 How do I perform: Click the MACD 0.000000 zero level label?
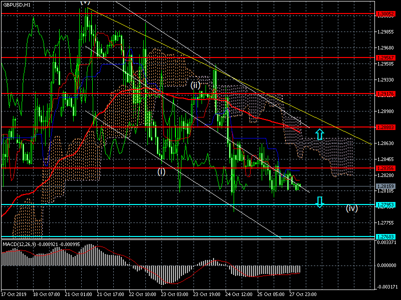[x=386, y=265]
